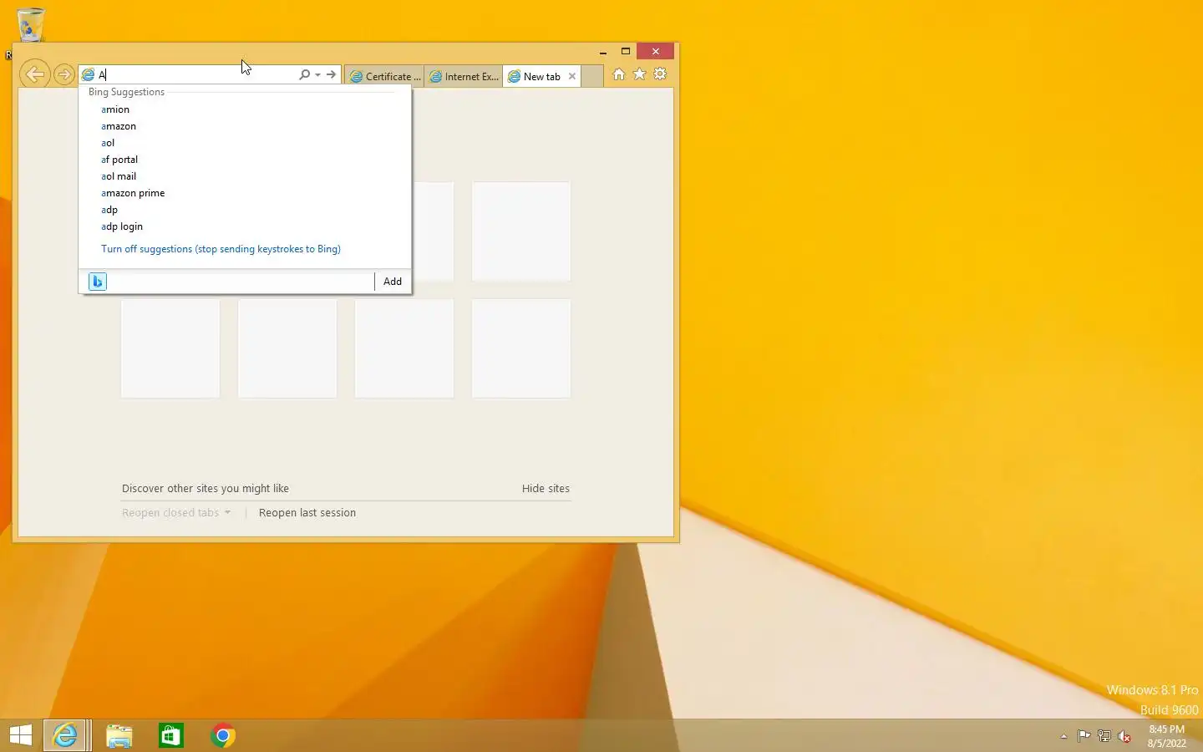Click inside the address bar text field
The height and width of the screenshot is (752, 1203).
coord(196,74)
